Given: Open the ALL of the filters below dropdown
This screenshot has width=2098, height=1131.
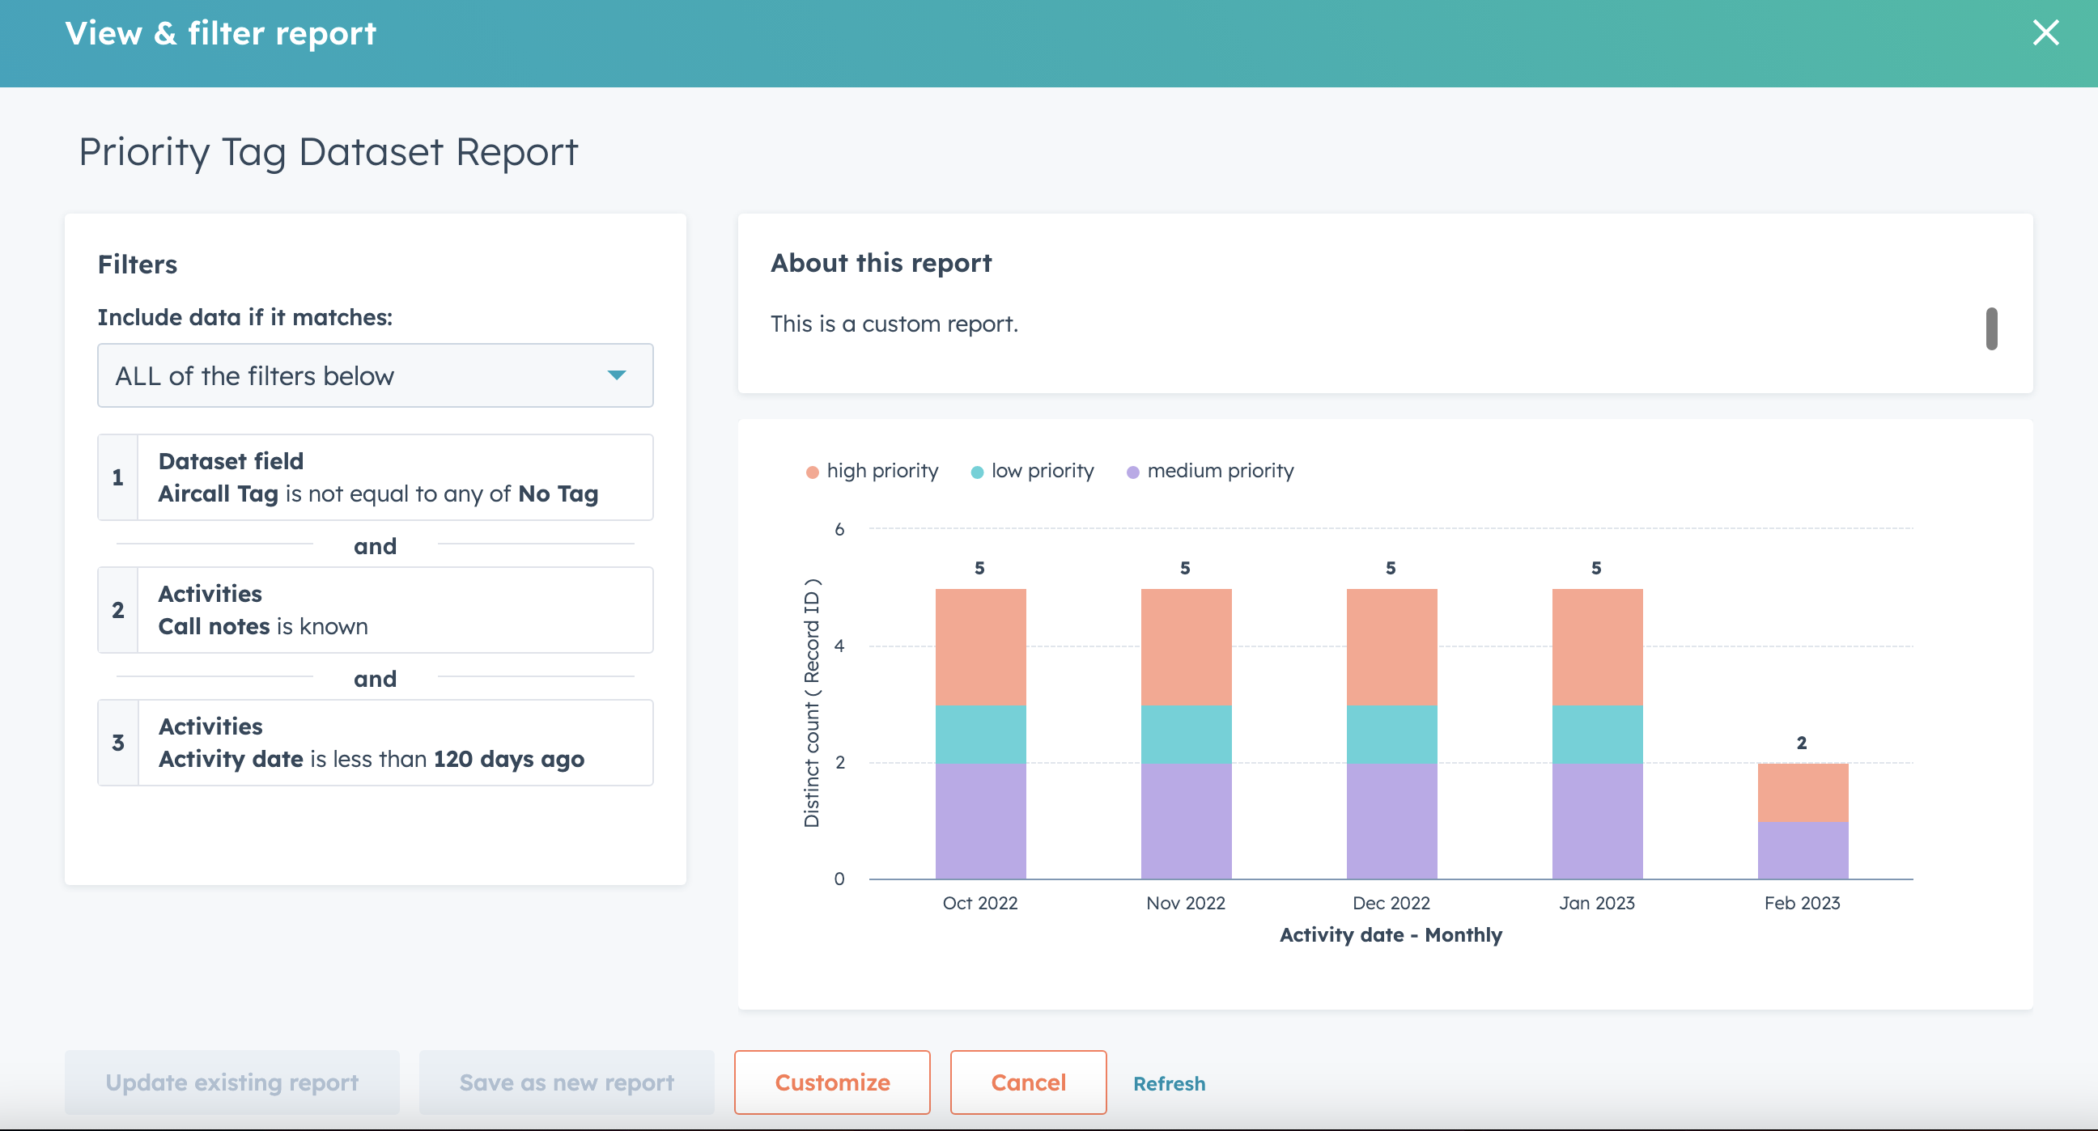Looking at the screenshot, I should pyautogui.click(x=375, y=375).
